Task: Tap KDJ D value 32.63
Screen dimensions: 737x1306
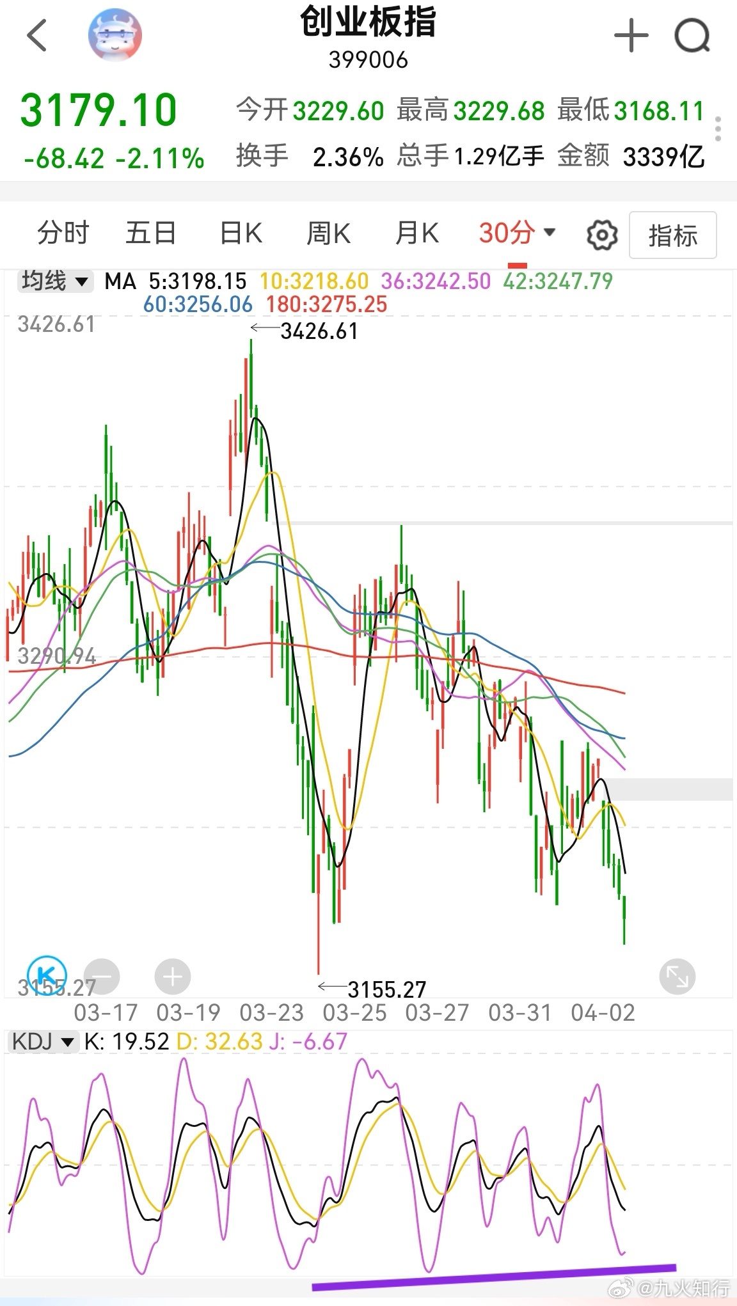Action: coord(219,1042)
